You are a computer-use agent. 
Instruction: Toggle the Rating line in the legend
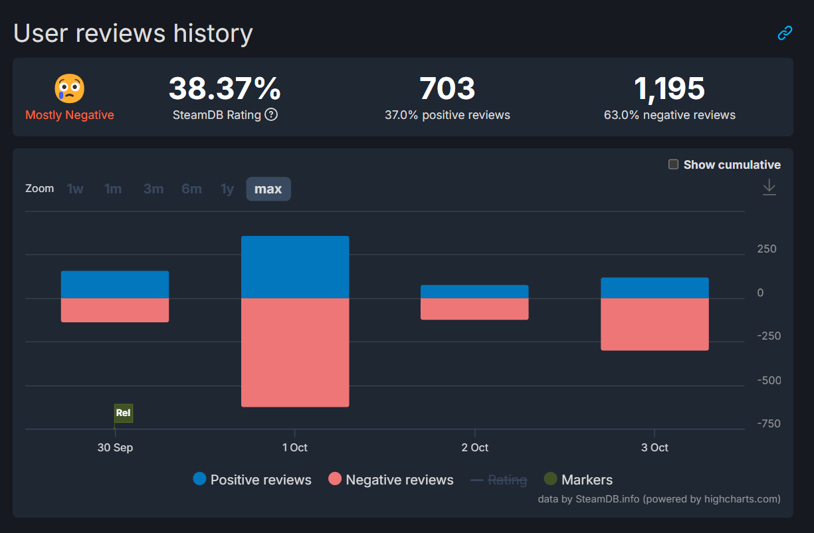498,479
